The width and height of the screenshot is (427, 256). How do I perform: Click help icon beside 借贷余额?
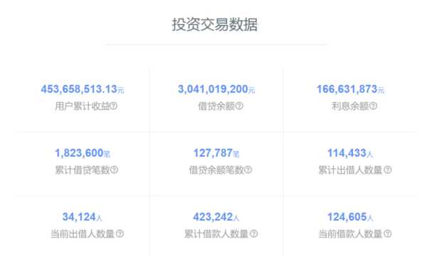(239, 106)
